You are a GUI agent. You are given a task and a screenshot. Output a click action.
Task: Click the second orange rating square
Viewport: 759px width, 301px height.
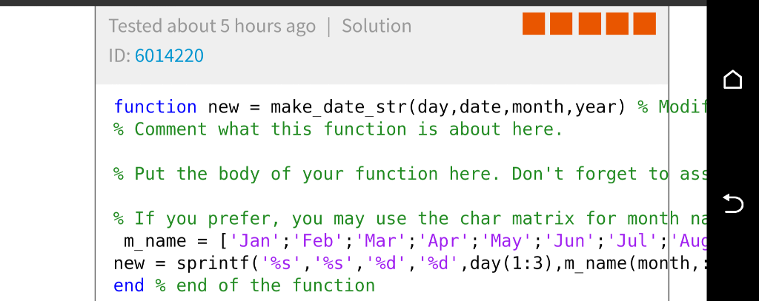[561, 24]
